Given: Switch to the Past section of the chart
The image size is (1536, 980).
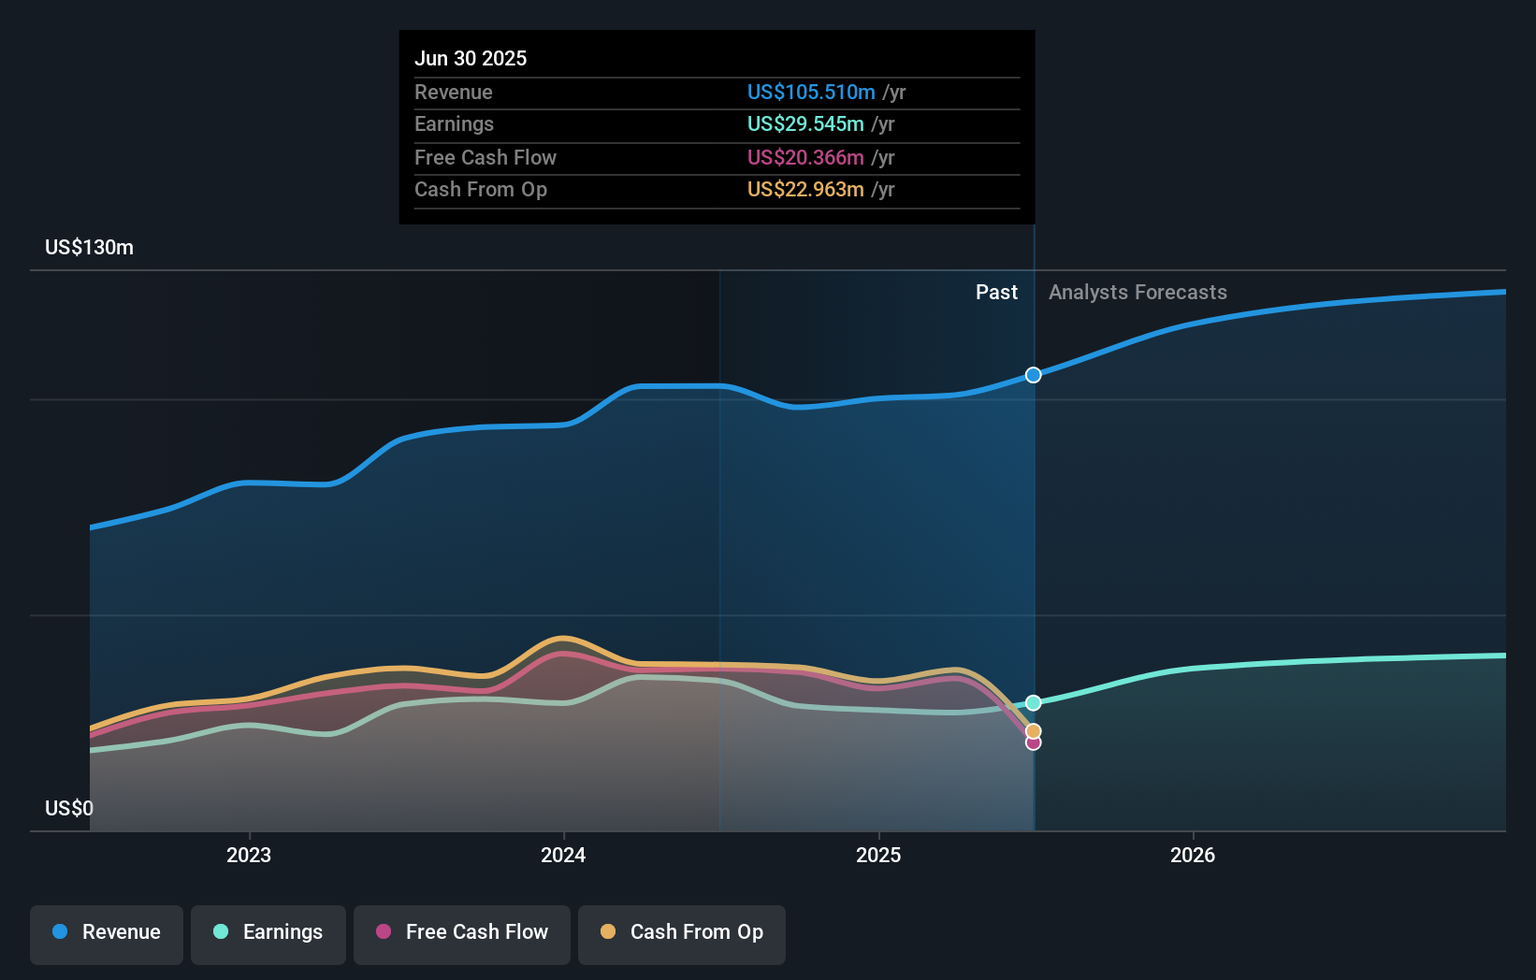Looking at the screenshot, I should pos(996,293).
